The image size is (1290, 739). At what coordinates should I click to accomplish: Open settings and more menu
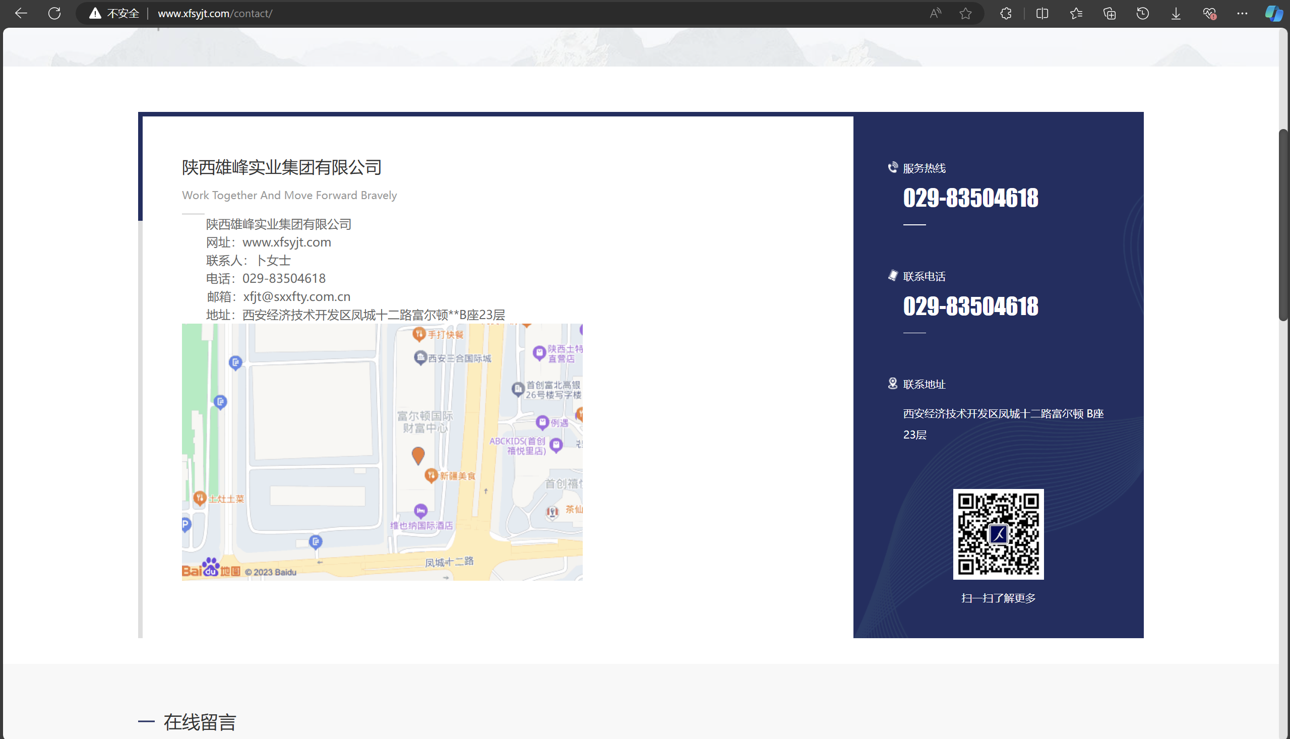(x=1242, y=13)
